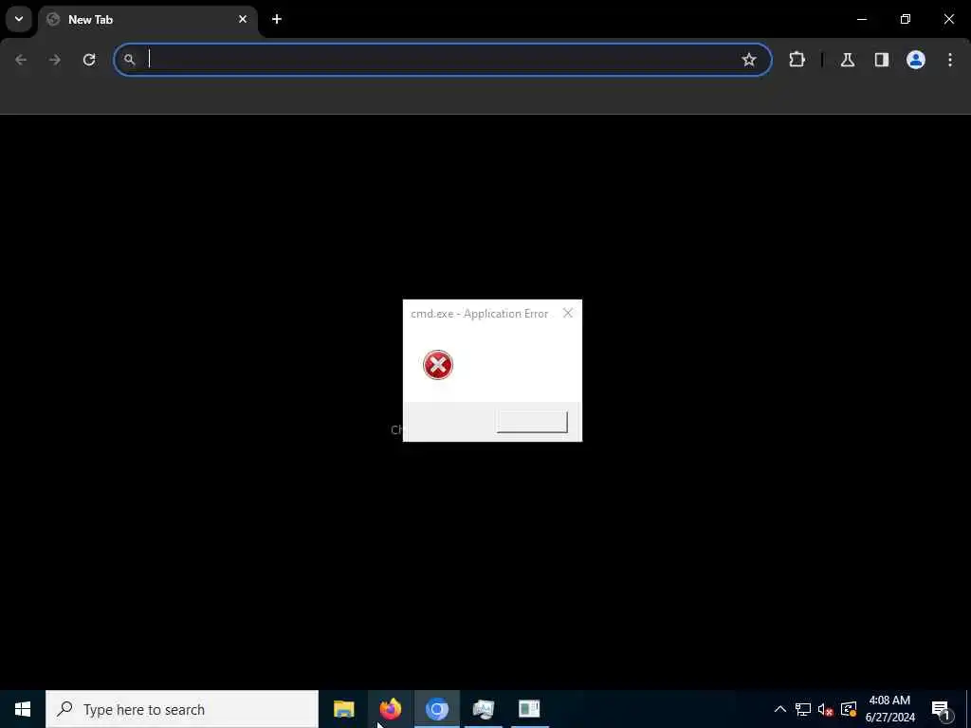Focus the Chrome address bar
Viewport: 971px width, 728px height.
click(x=443, y=60)
